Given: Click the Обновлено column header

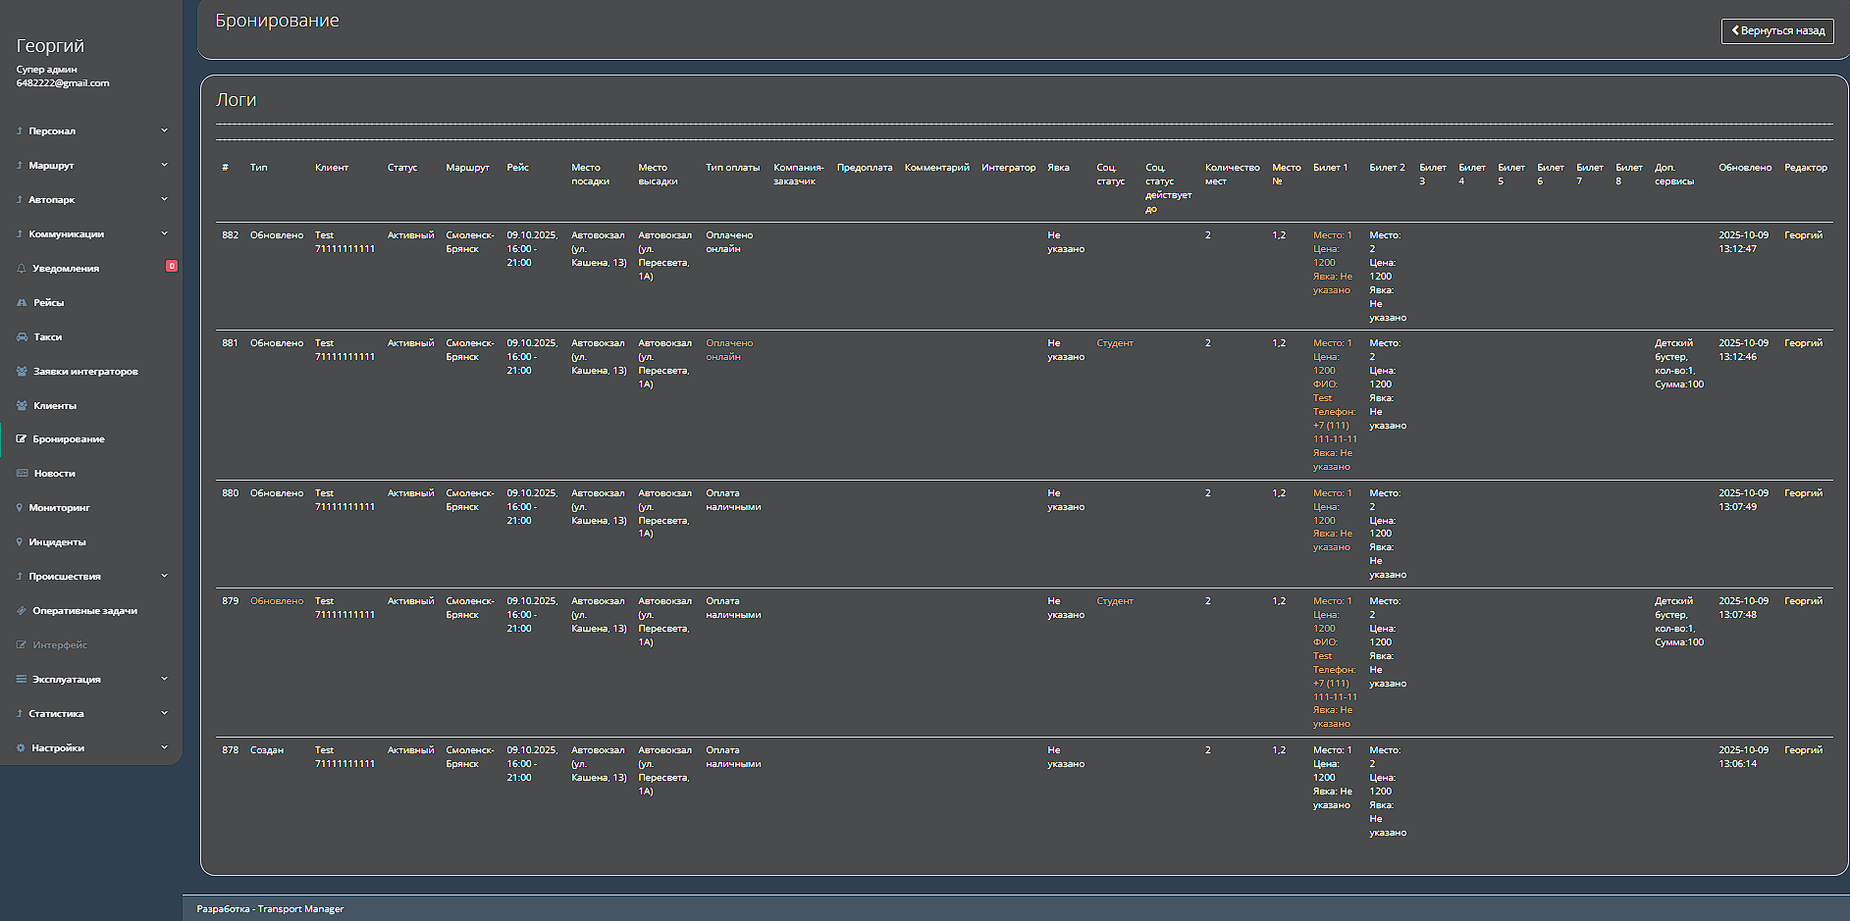Looking at the screenshot, I should [1744, 168].
